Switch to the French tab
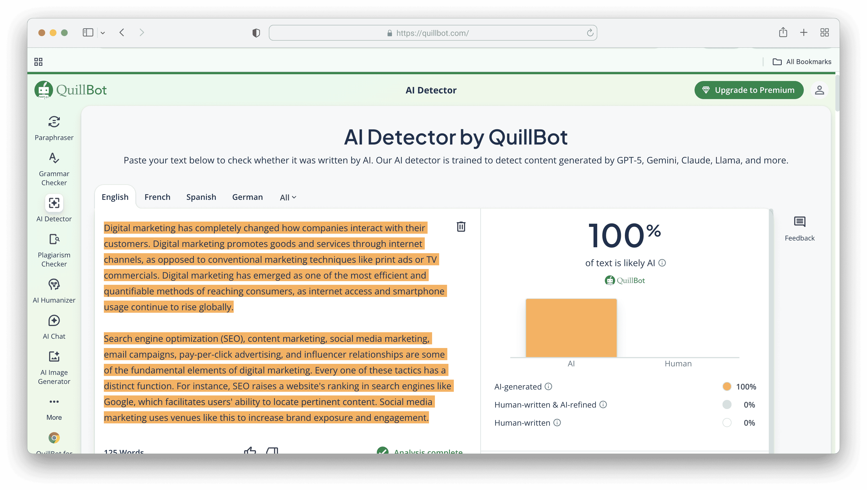This screenshot has height=490, width=867. point(157,197)
